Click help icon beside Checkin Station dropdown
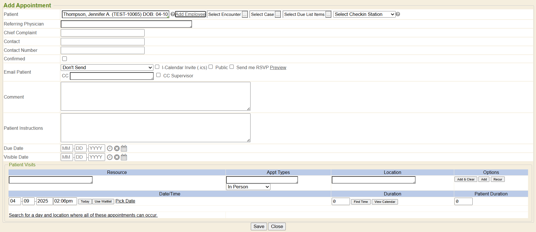Screen dimensions: 536x232 point(398,14)
